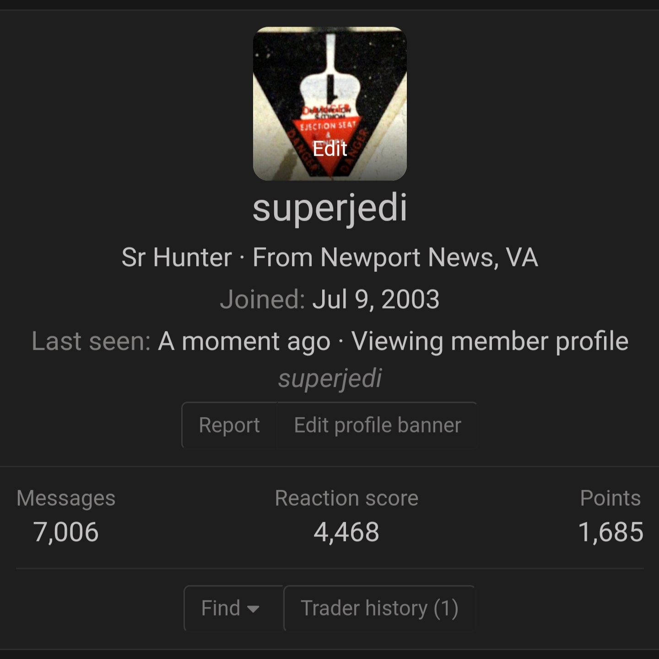This screenshot has width=659, height=659.
Task: Click the italic superjedi profile link
Action: 329,379
